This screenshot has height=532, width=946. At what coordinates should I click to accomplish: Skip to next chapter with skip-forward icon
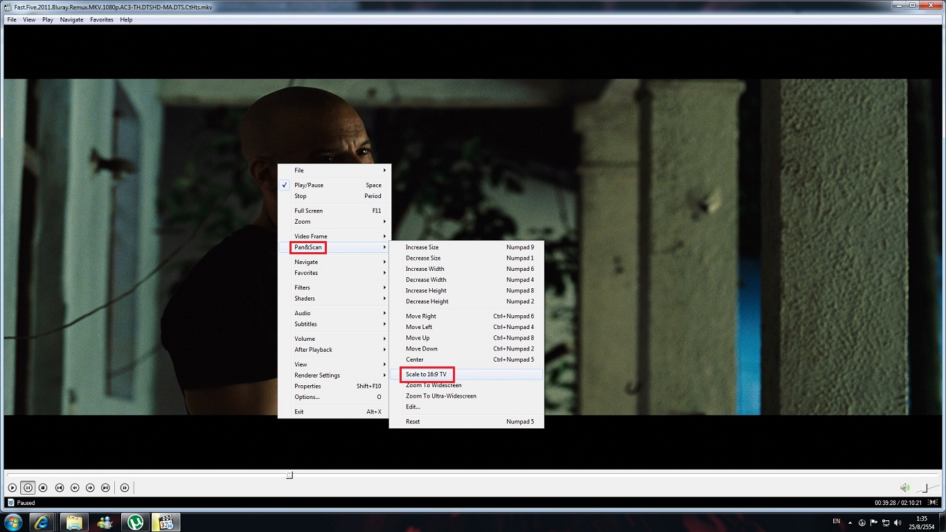point(105,488)
